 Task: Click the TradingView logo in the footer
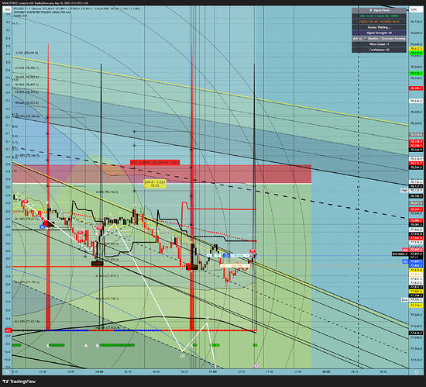pos(19,382)
